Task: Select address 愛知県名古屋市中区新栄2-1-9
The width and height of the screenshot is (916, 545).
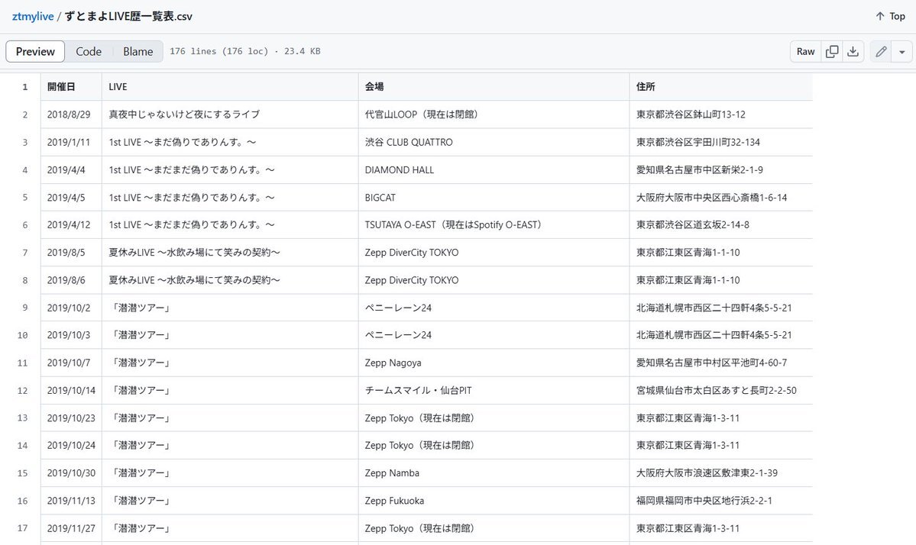Action: click(x=721, y=169)
